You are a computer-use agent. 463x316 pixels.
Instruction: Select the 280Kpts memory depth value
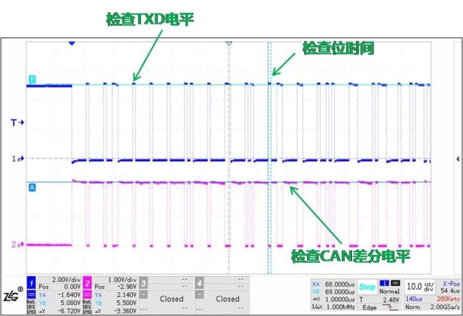(x=448, y=299)
